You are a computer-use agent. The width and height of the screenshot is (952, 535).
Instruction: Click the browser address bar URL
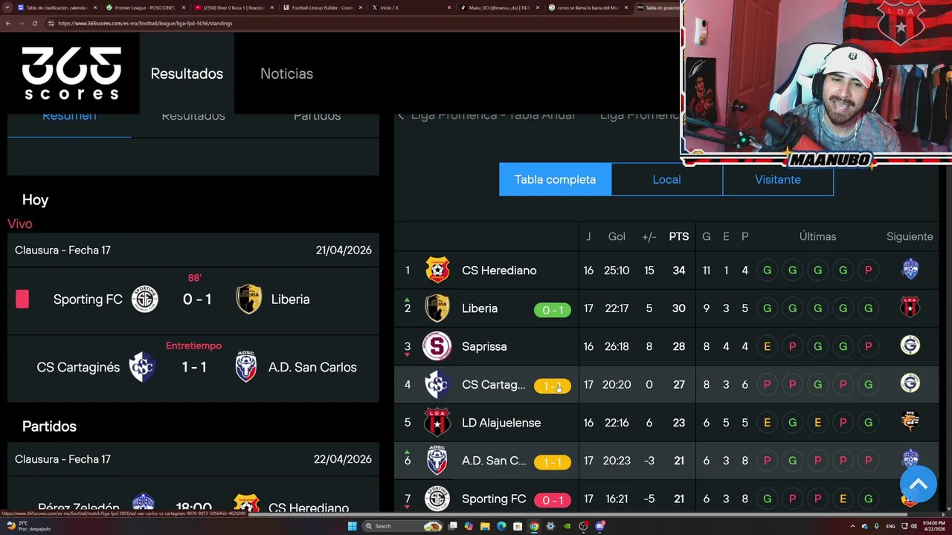coord(145,23)
